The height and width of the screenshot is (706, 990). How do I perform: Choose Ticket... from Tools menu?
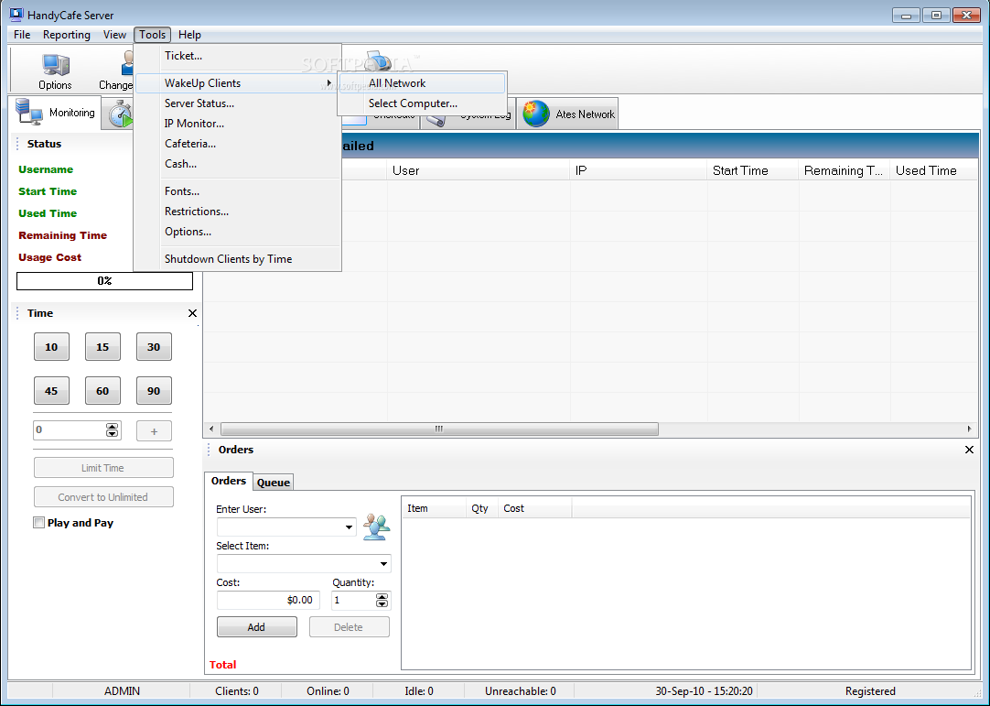point(238,56)
